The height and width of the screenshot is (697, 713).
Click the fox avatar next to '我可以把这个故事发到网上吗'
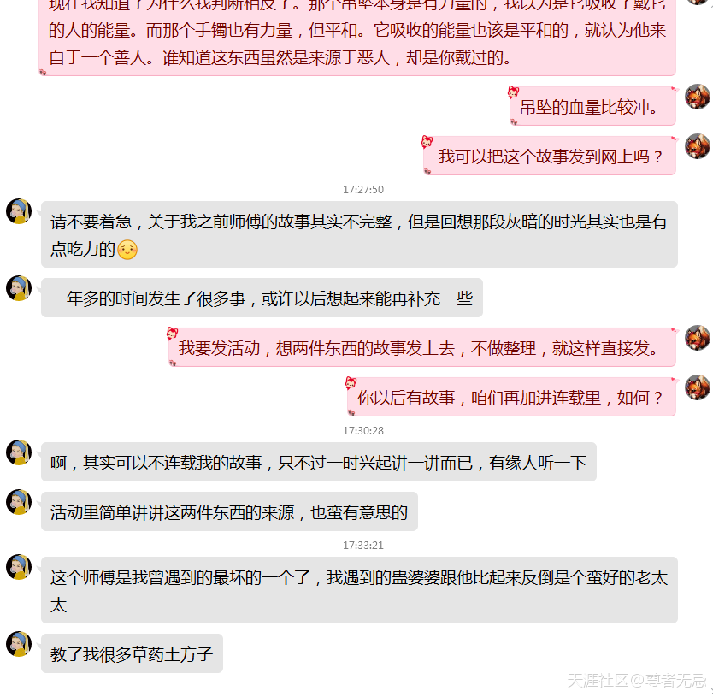(698, 146)
